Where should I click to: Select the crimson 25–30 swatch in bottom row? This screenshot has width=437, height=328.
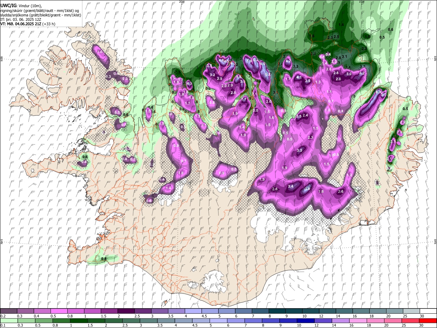[x=411, y=320]
